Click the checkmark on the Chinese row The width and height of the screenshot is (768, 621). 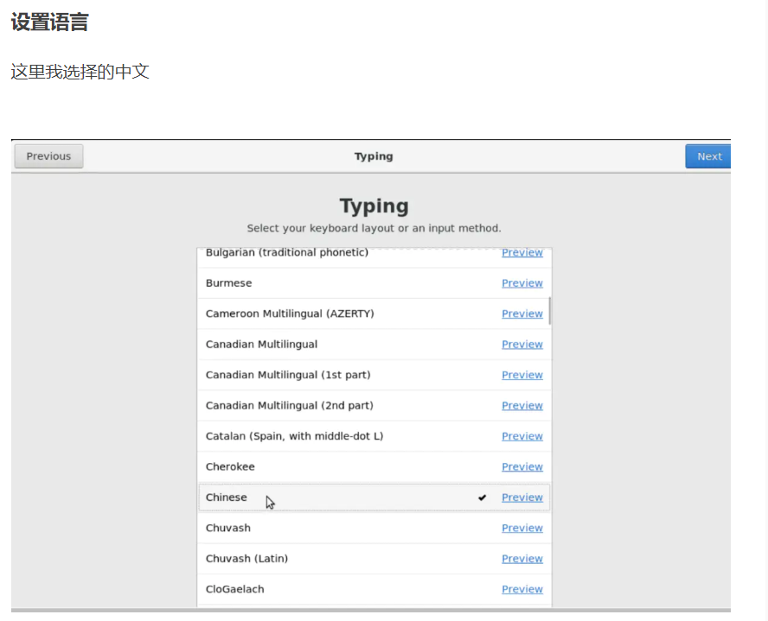tap(483, 497)
